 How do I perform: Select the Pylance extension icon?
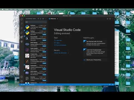point(27,27)
